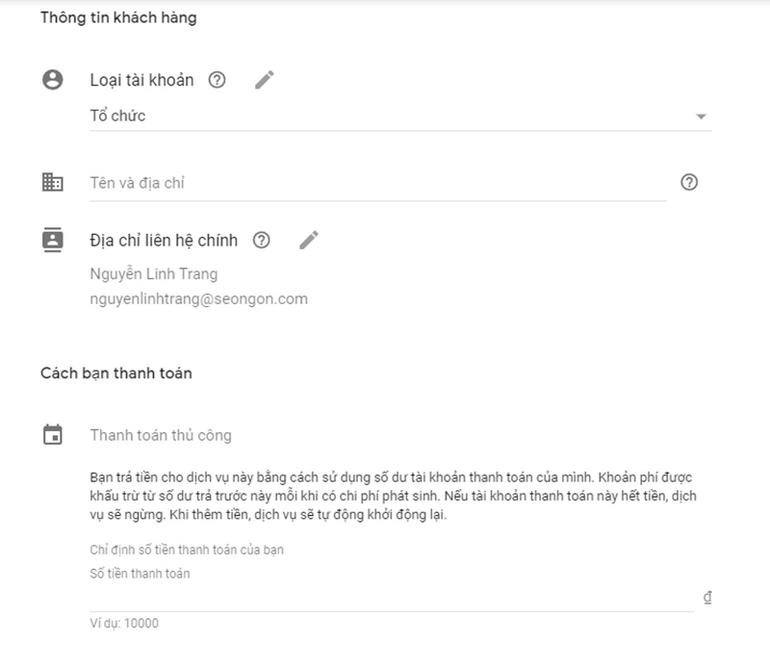Click the Loại tài khoản label

coord(141,80)
